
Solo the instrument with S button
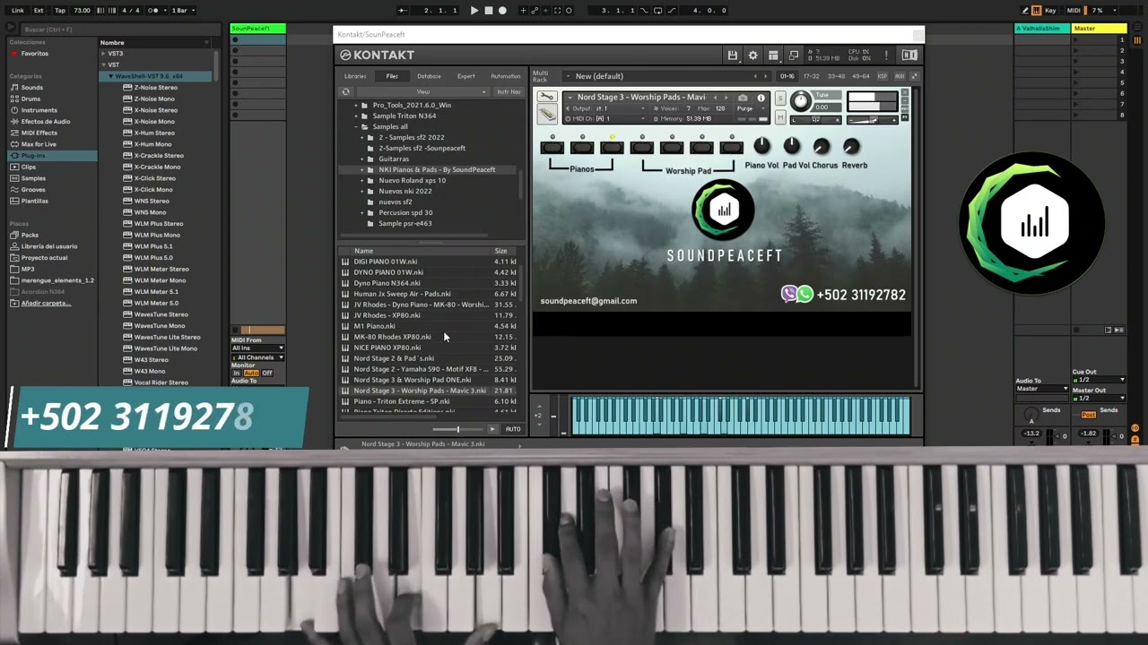779,98
